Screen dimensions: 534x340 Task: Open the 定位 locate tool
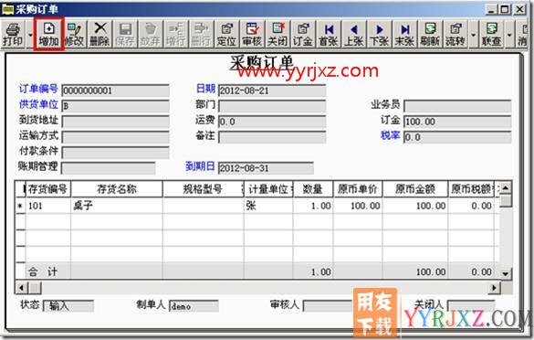point(226,35)
